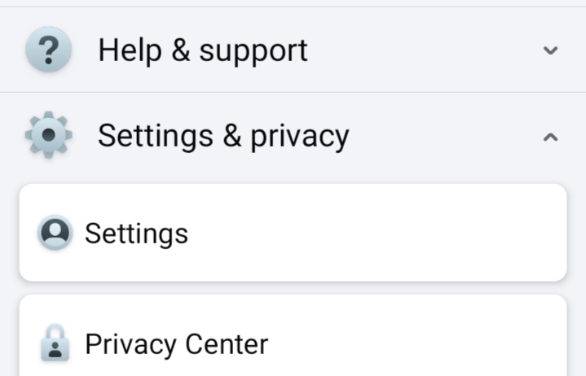586x376 pixels.
Task: Open the Help & support section label
Action: (203, 50)
